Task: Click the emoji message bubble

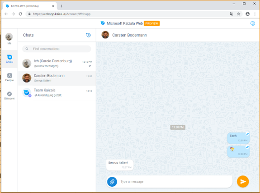Action: (238, 152)
